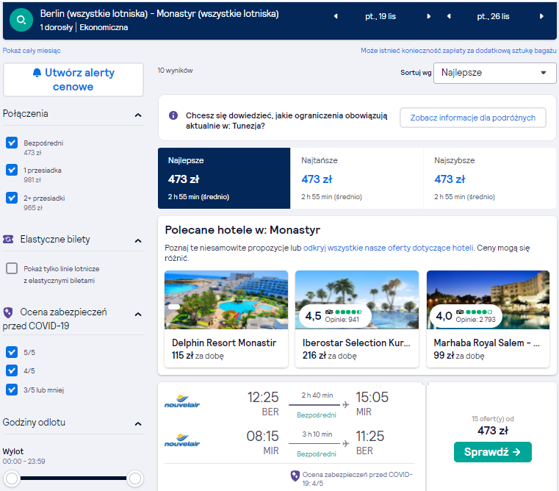Image resolution: width=559 pixels, height=491 pixels.
Task: Open the Delphin Resort Monastir hotel thumbnail
Action: [226, 300]
